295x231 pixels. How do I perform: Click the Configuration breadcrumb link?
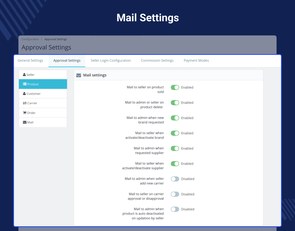tap(30, 39)
